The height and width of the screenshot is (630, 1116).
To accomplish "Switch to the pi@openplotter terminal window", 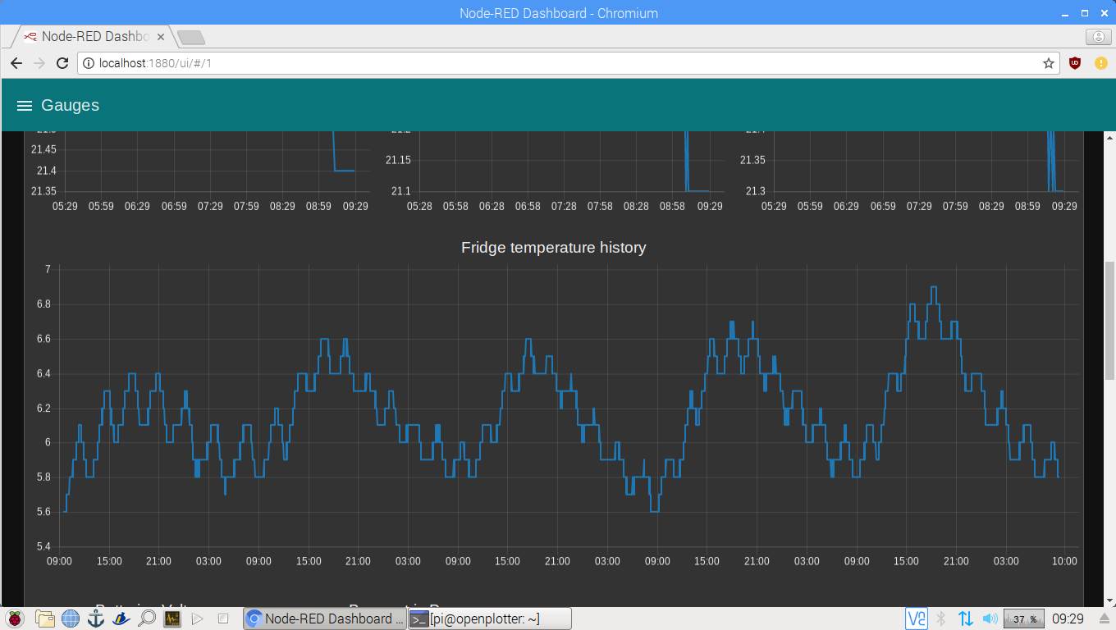I will tap(489, 619).
